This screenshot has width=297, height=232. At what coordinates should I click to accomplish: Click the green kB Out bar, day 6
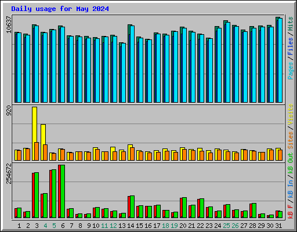point(63,191)
